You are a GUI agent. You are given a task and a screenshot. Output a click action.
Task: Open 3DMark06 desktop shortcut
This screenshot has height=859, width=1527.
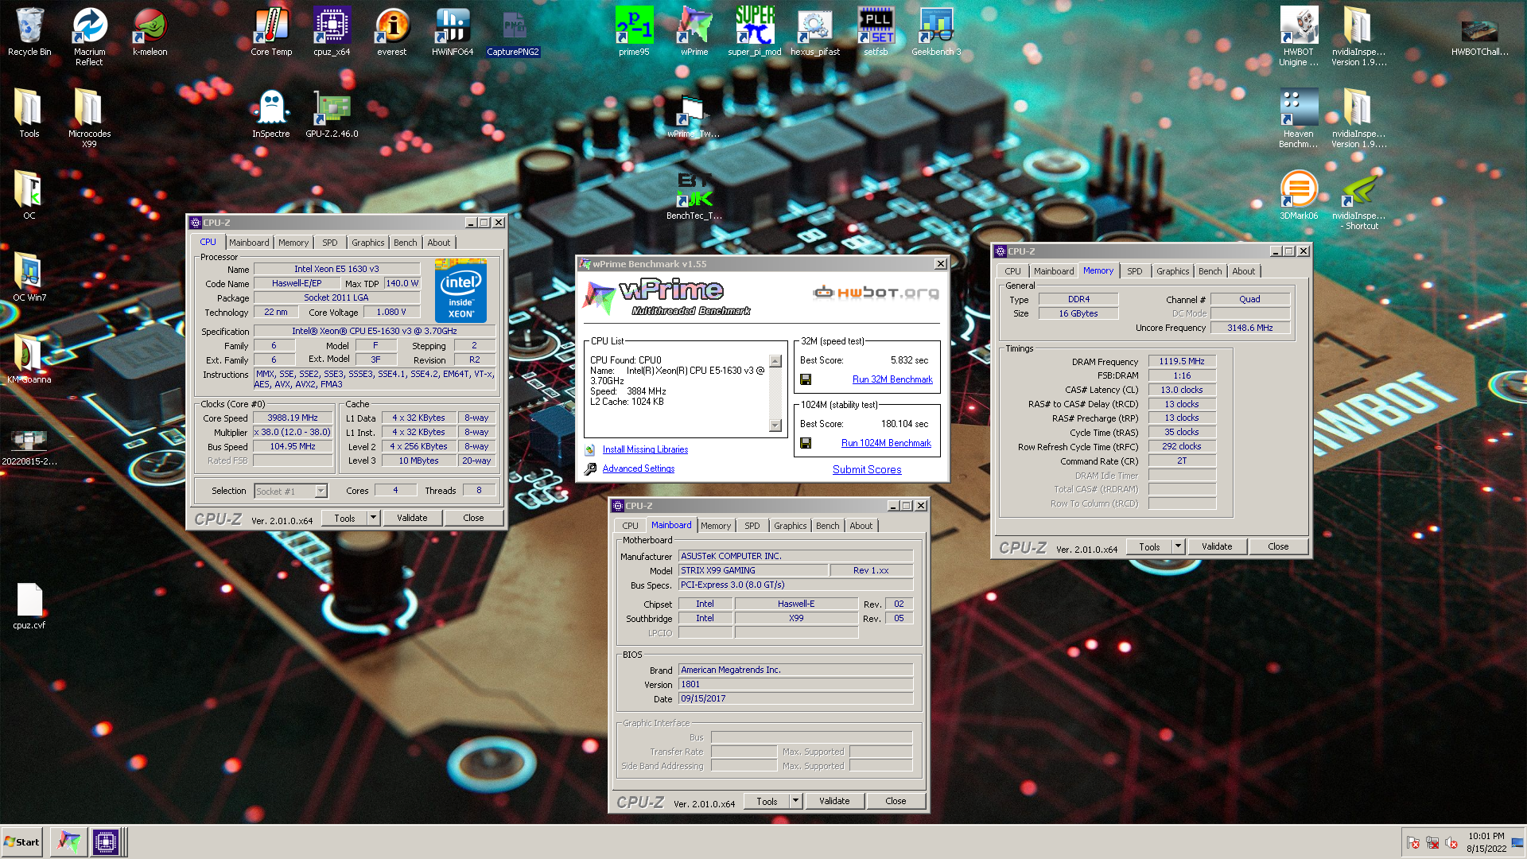(1299, 196)
